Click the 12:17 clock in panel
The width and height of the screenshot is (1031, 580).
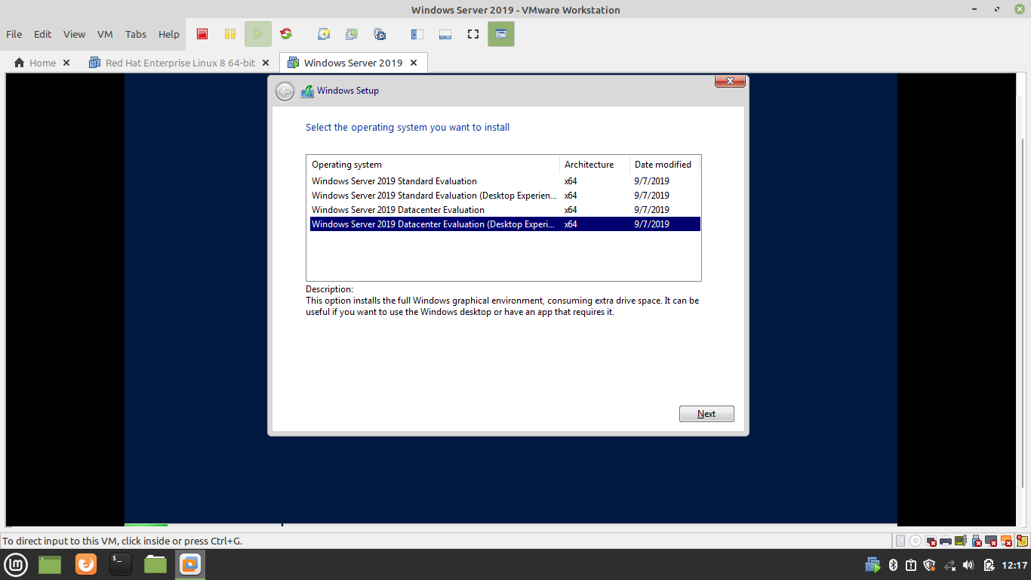[1014, 565]
